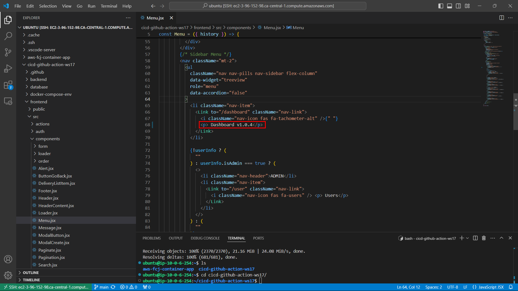The height and width of the screenshot is (291, 518).
Task: Click the SSH remote indicator in status bar
Action: click(46, 287)
